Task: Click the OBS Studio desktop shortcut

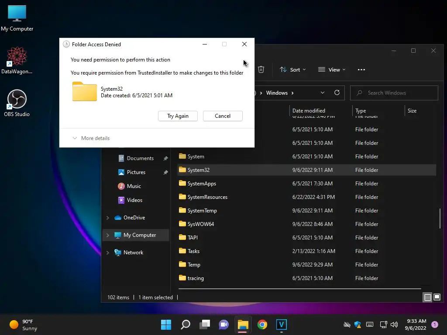Action: tap(17, 103)
